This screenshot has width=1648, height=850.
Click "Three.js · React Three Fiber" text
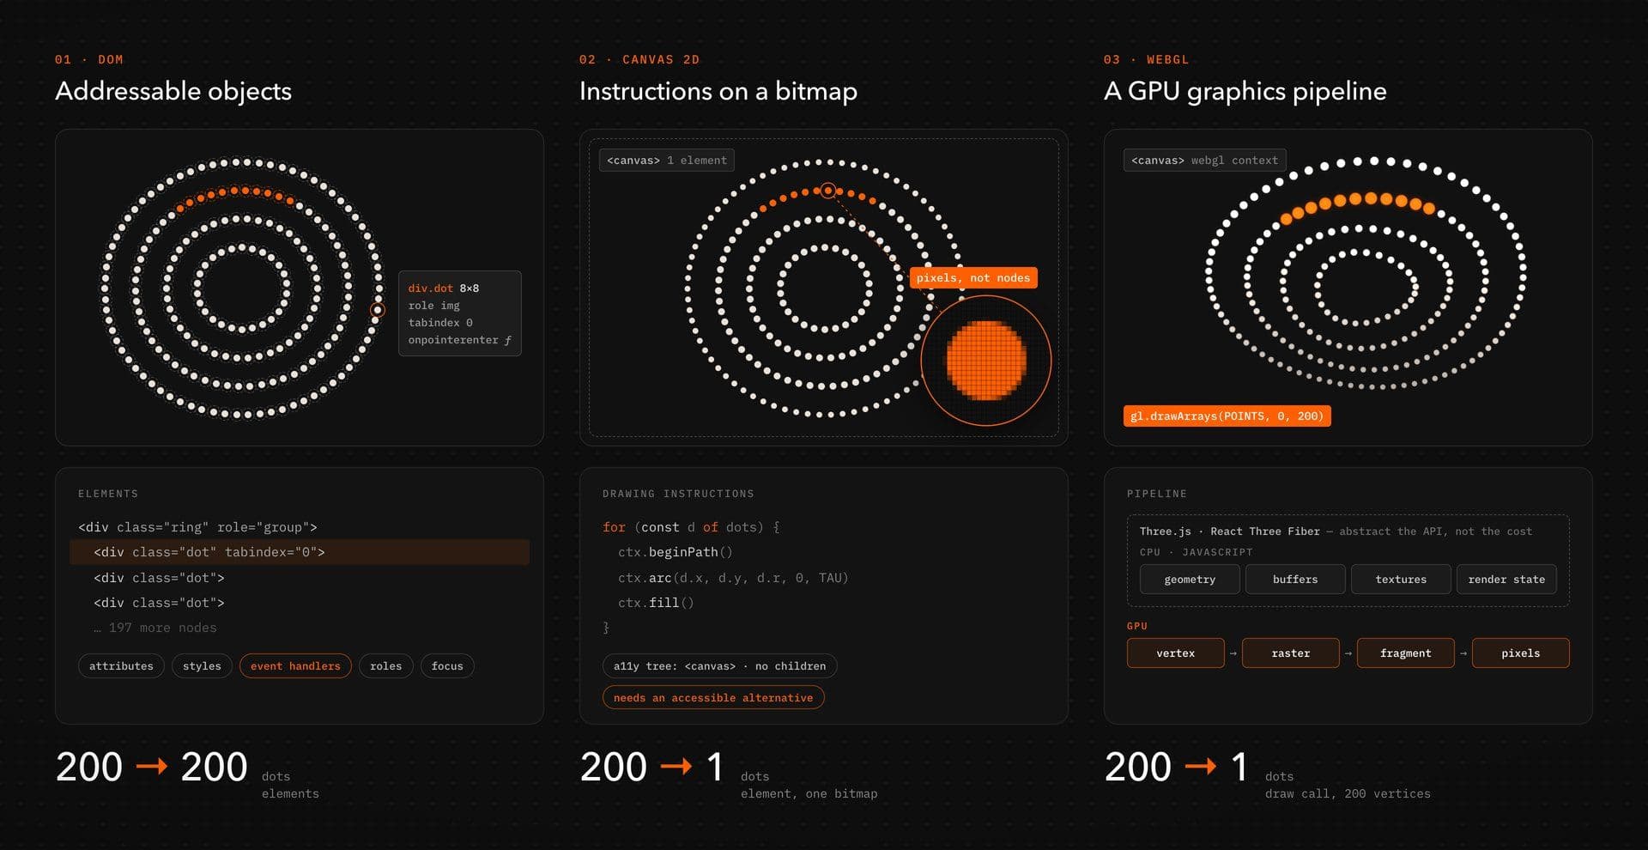coord(1230,531)
